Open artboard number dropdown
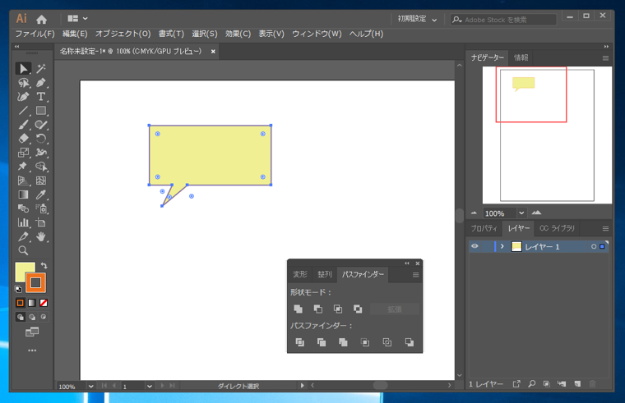 pyautogui.click(x=150, y=386)
